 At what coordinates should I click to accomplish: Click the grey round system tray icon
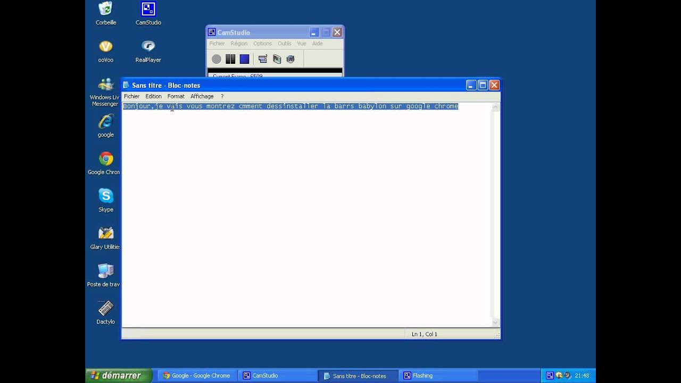pos(567,376)
